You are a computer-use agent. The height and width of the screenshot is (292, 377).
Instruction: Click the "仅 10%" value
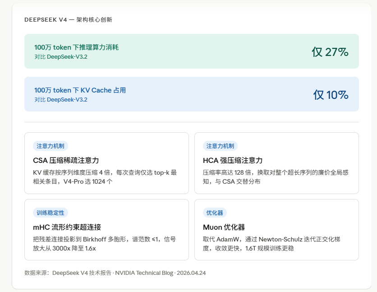pyautogui.click(x=331, y=95)
